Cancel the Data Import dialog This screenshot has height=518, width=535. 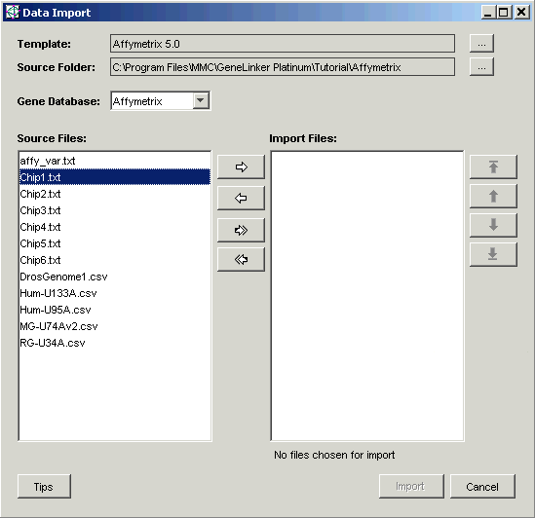(482, 486)
